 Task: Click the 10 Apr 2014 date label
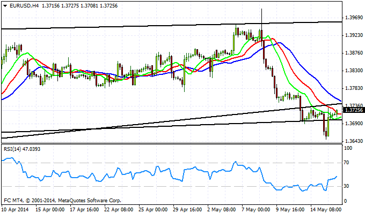click(15, 210)
